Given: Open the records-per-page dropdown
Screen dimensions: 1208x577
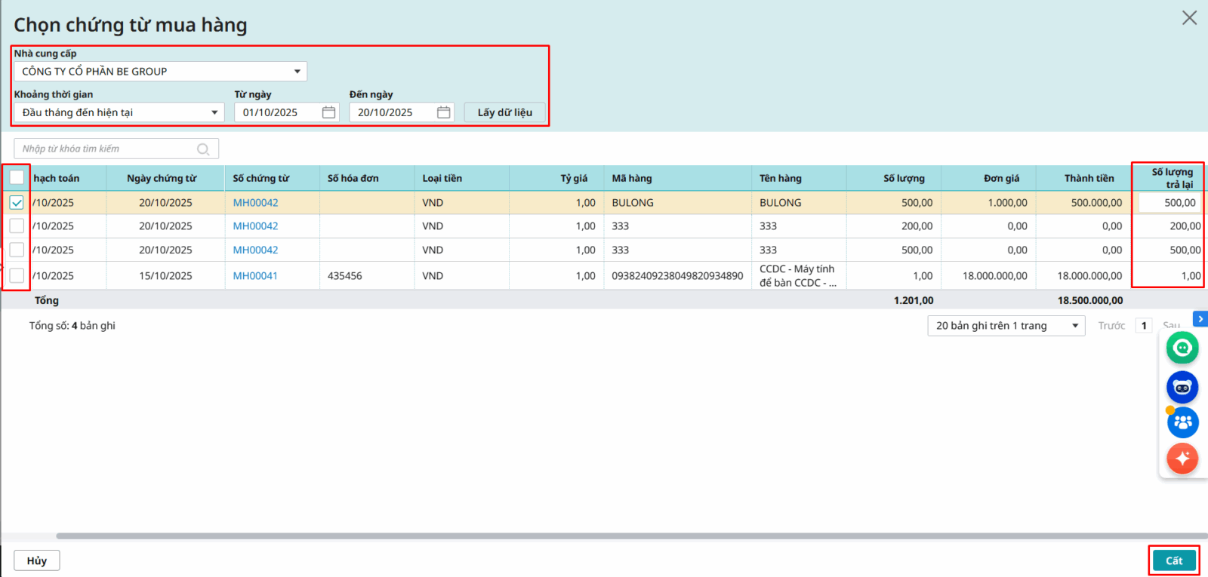Looking at the screenshot, I should pyautogui.click(x=1006, y=326).
